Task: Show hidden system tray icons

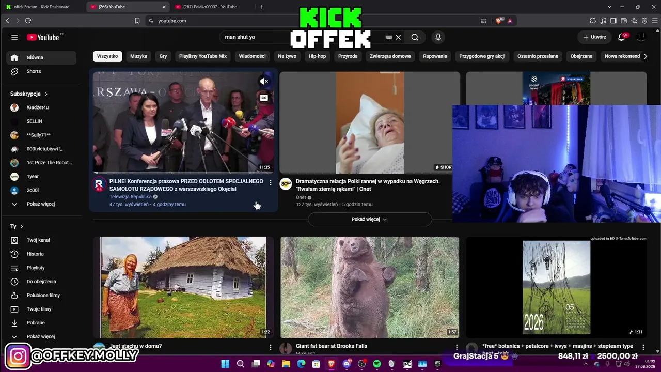Action: click(585, 364)
